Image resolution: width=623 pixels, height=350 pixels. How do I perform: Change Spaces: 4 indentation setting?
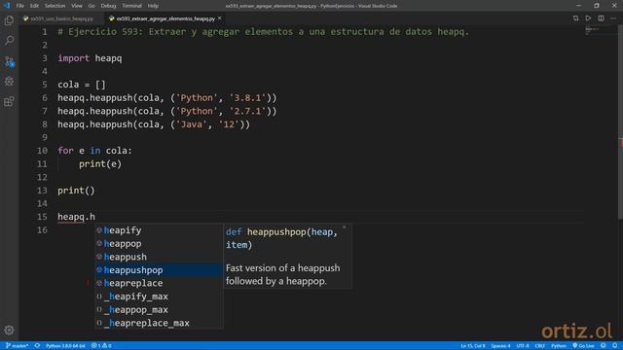point(500,346)
